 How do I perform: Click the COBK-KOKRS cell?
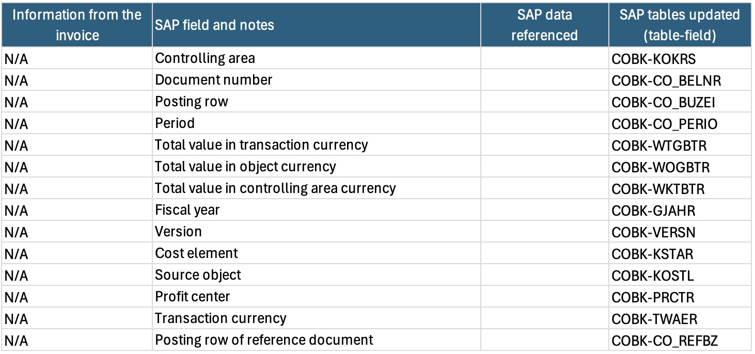(x=680, y=58)
